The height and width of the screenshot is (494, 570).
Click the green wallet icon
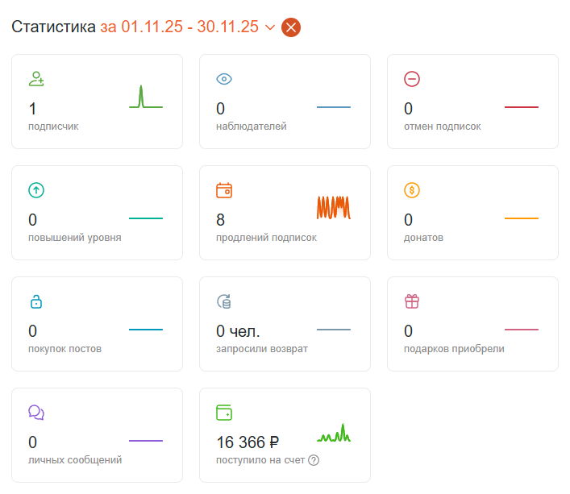point(224,413)
